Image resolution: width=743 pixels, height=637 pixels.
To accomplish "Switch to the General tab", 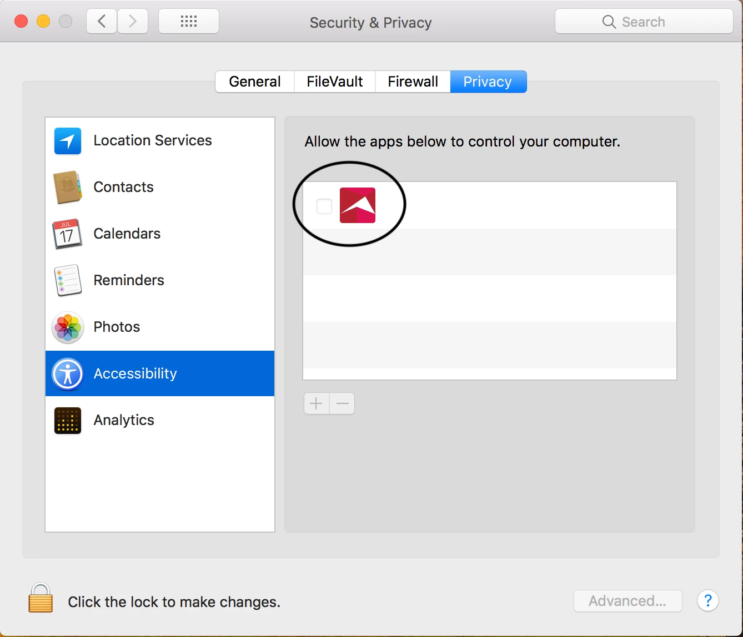I will tap(255, 82).
